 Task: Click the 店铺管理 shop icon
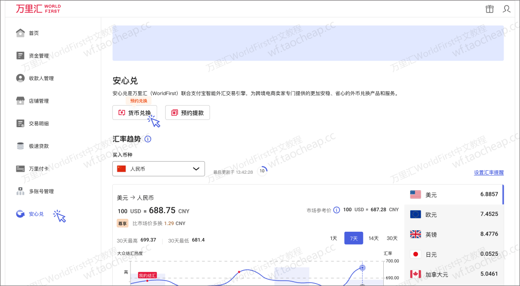pyautogui.click(x=20, y=101)
